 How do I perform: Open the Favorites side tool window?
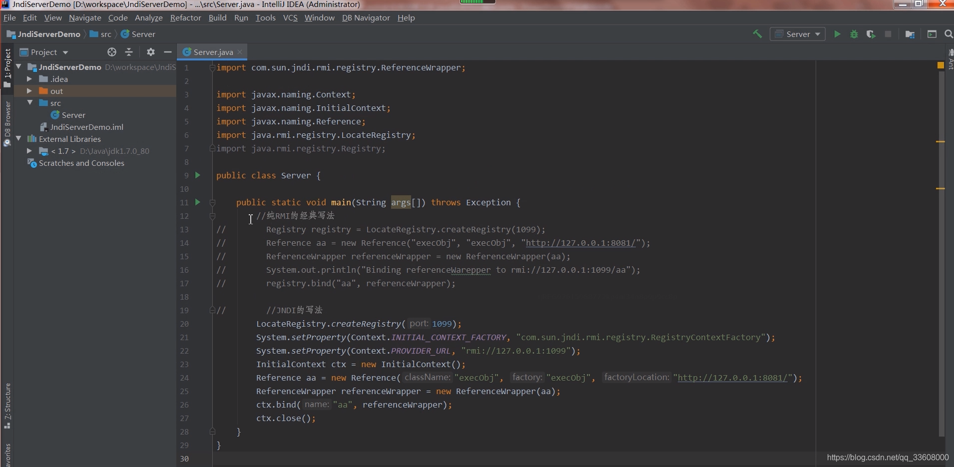[7, 455]
